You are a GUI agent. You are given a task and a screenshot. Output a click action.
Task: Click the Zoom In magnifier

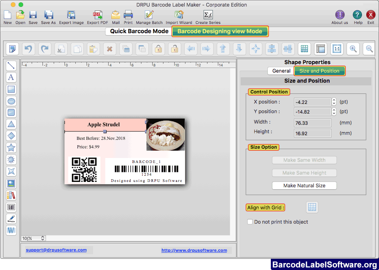353,49
